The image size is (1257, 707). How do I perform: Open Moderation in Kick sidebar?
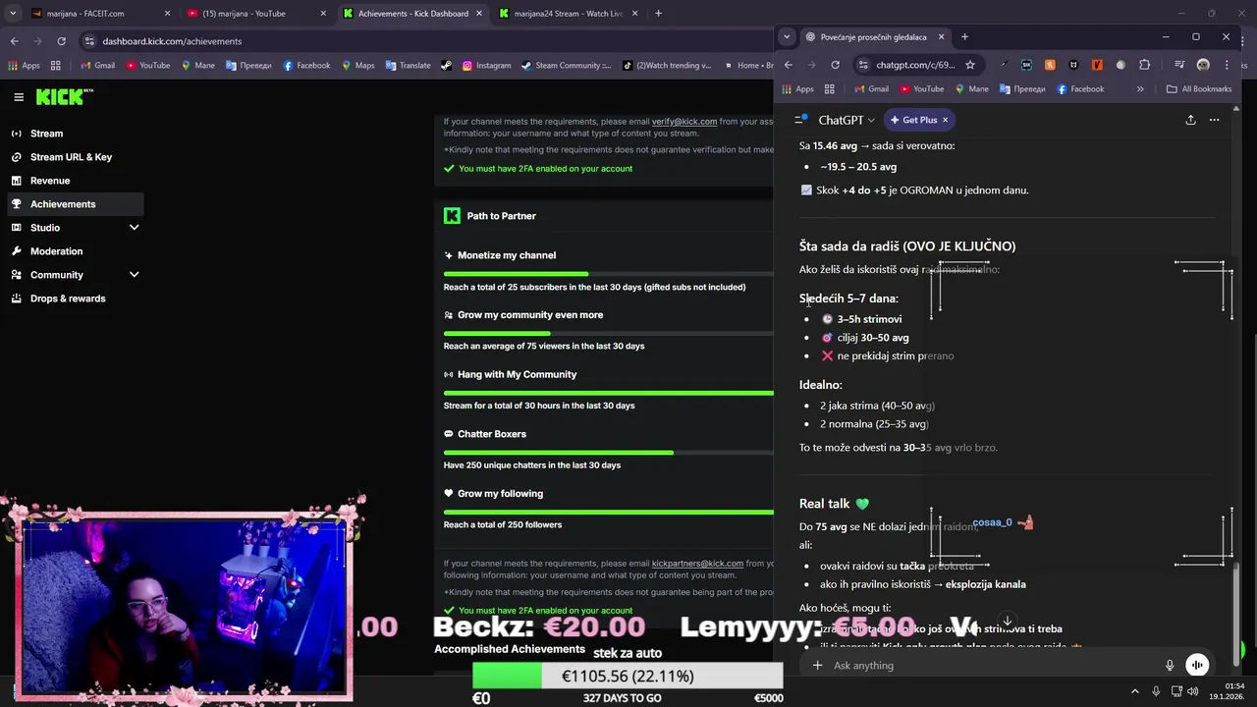(56, 251)
